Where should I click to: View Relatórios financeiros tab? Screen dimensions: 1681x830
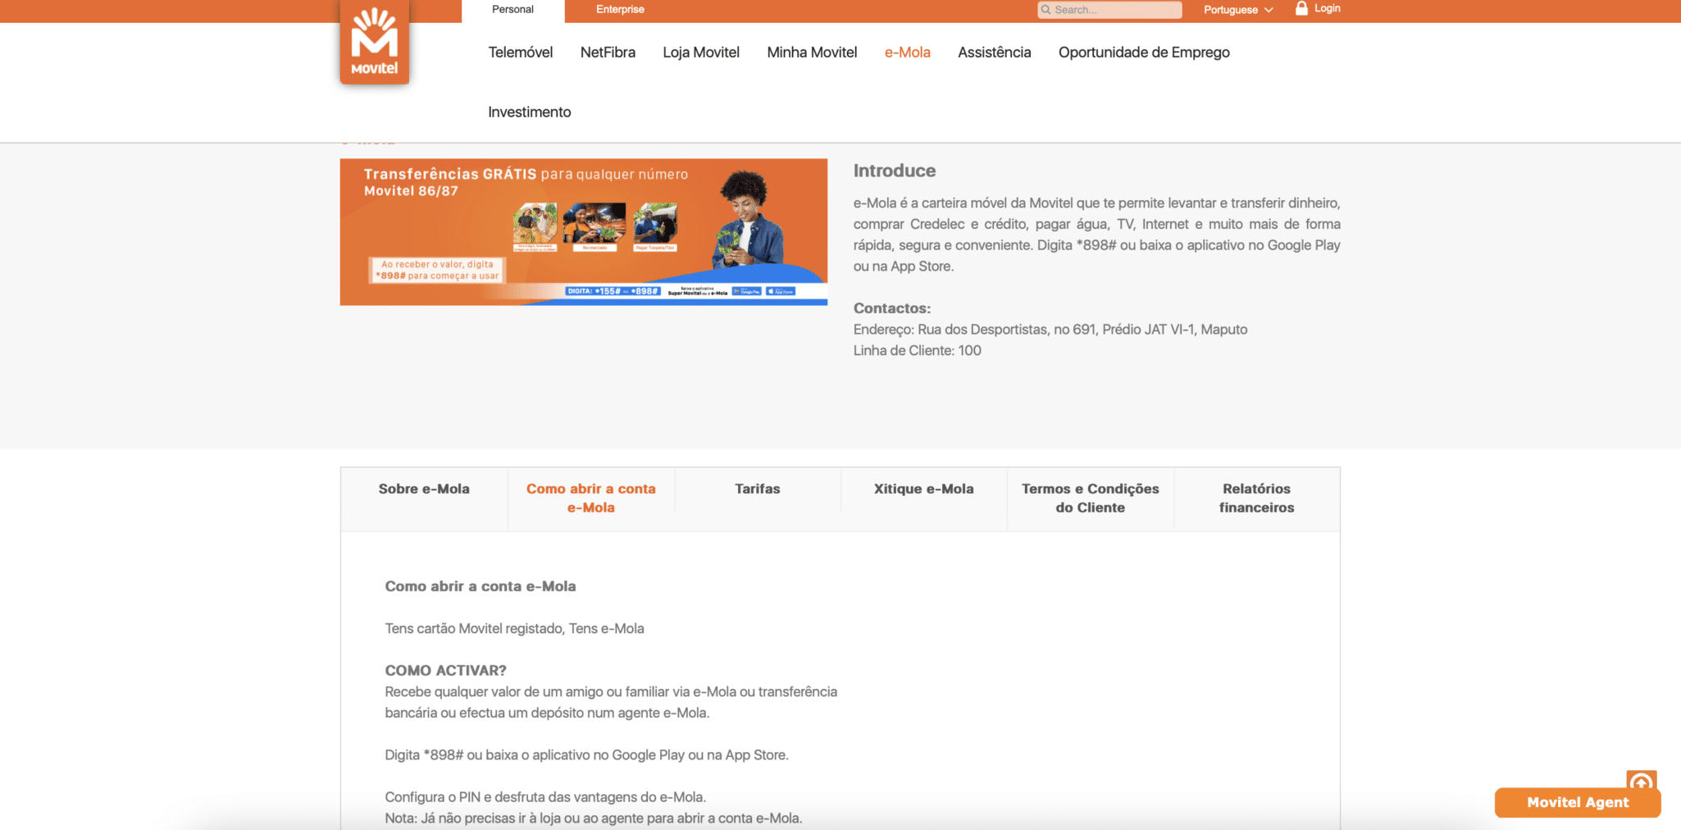1256,498
